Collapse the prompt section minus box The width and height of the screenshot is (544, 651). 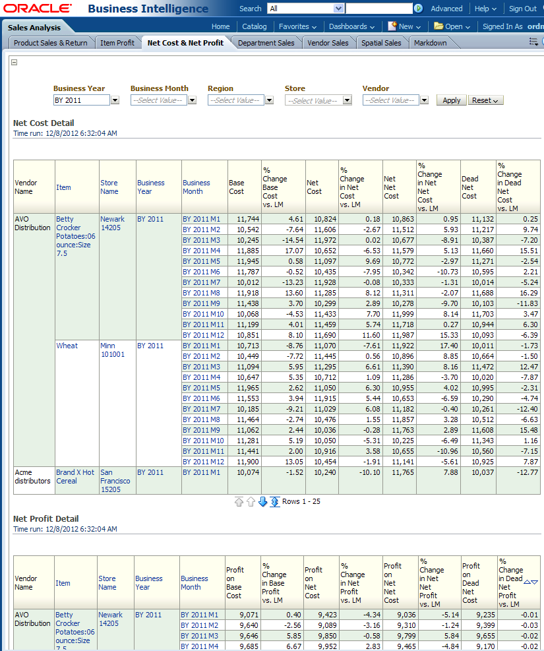tap(15, 63)
